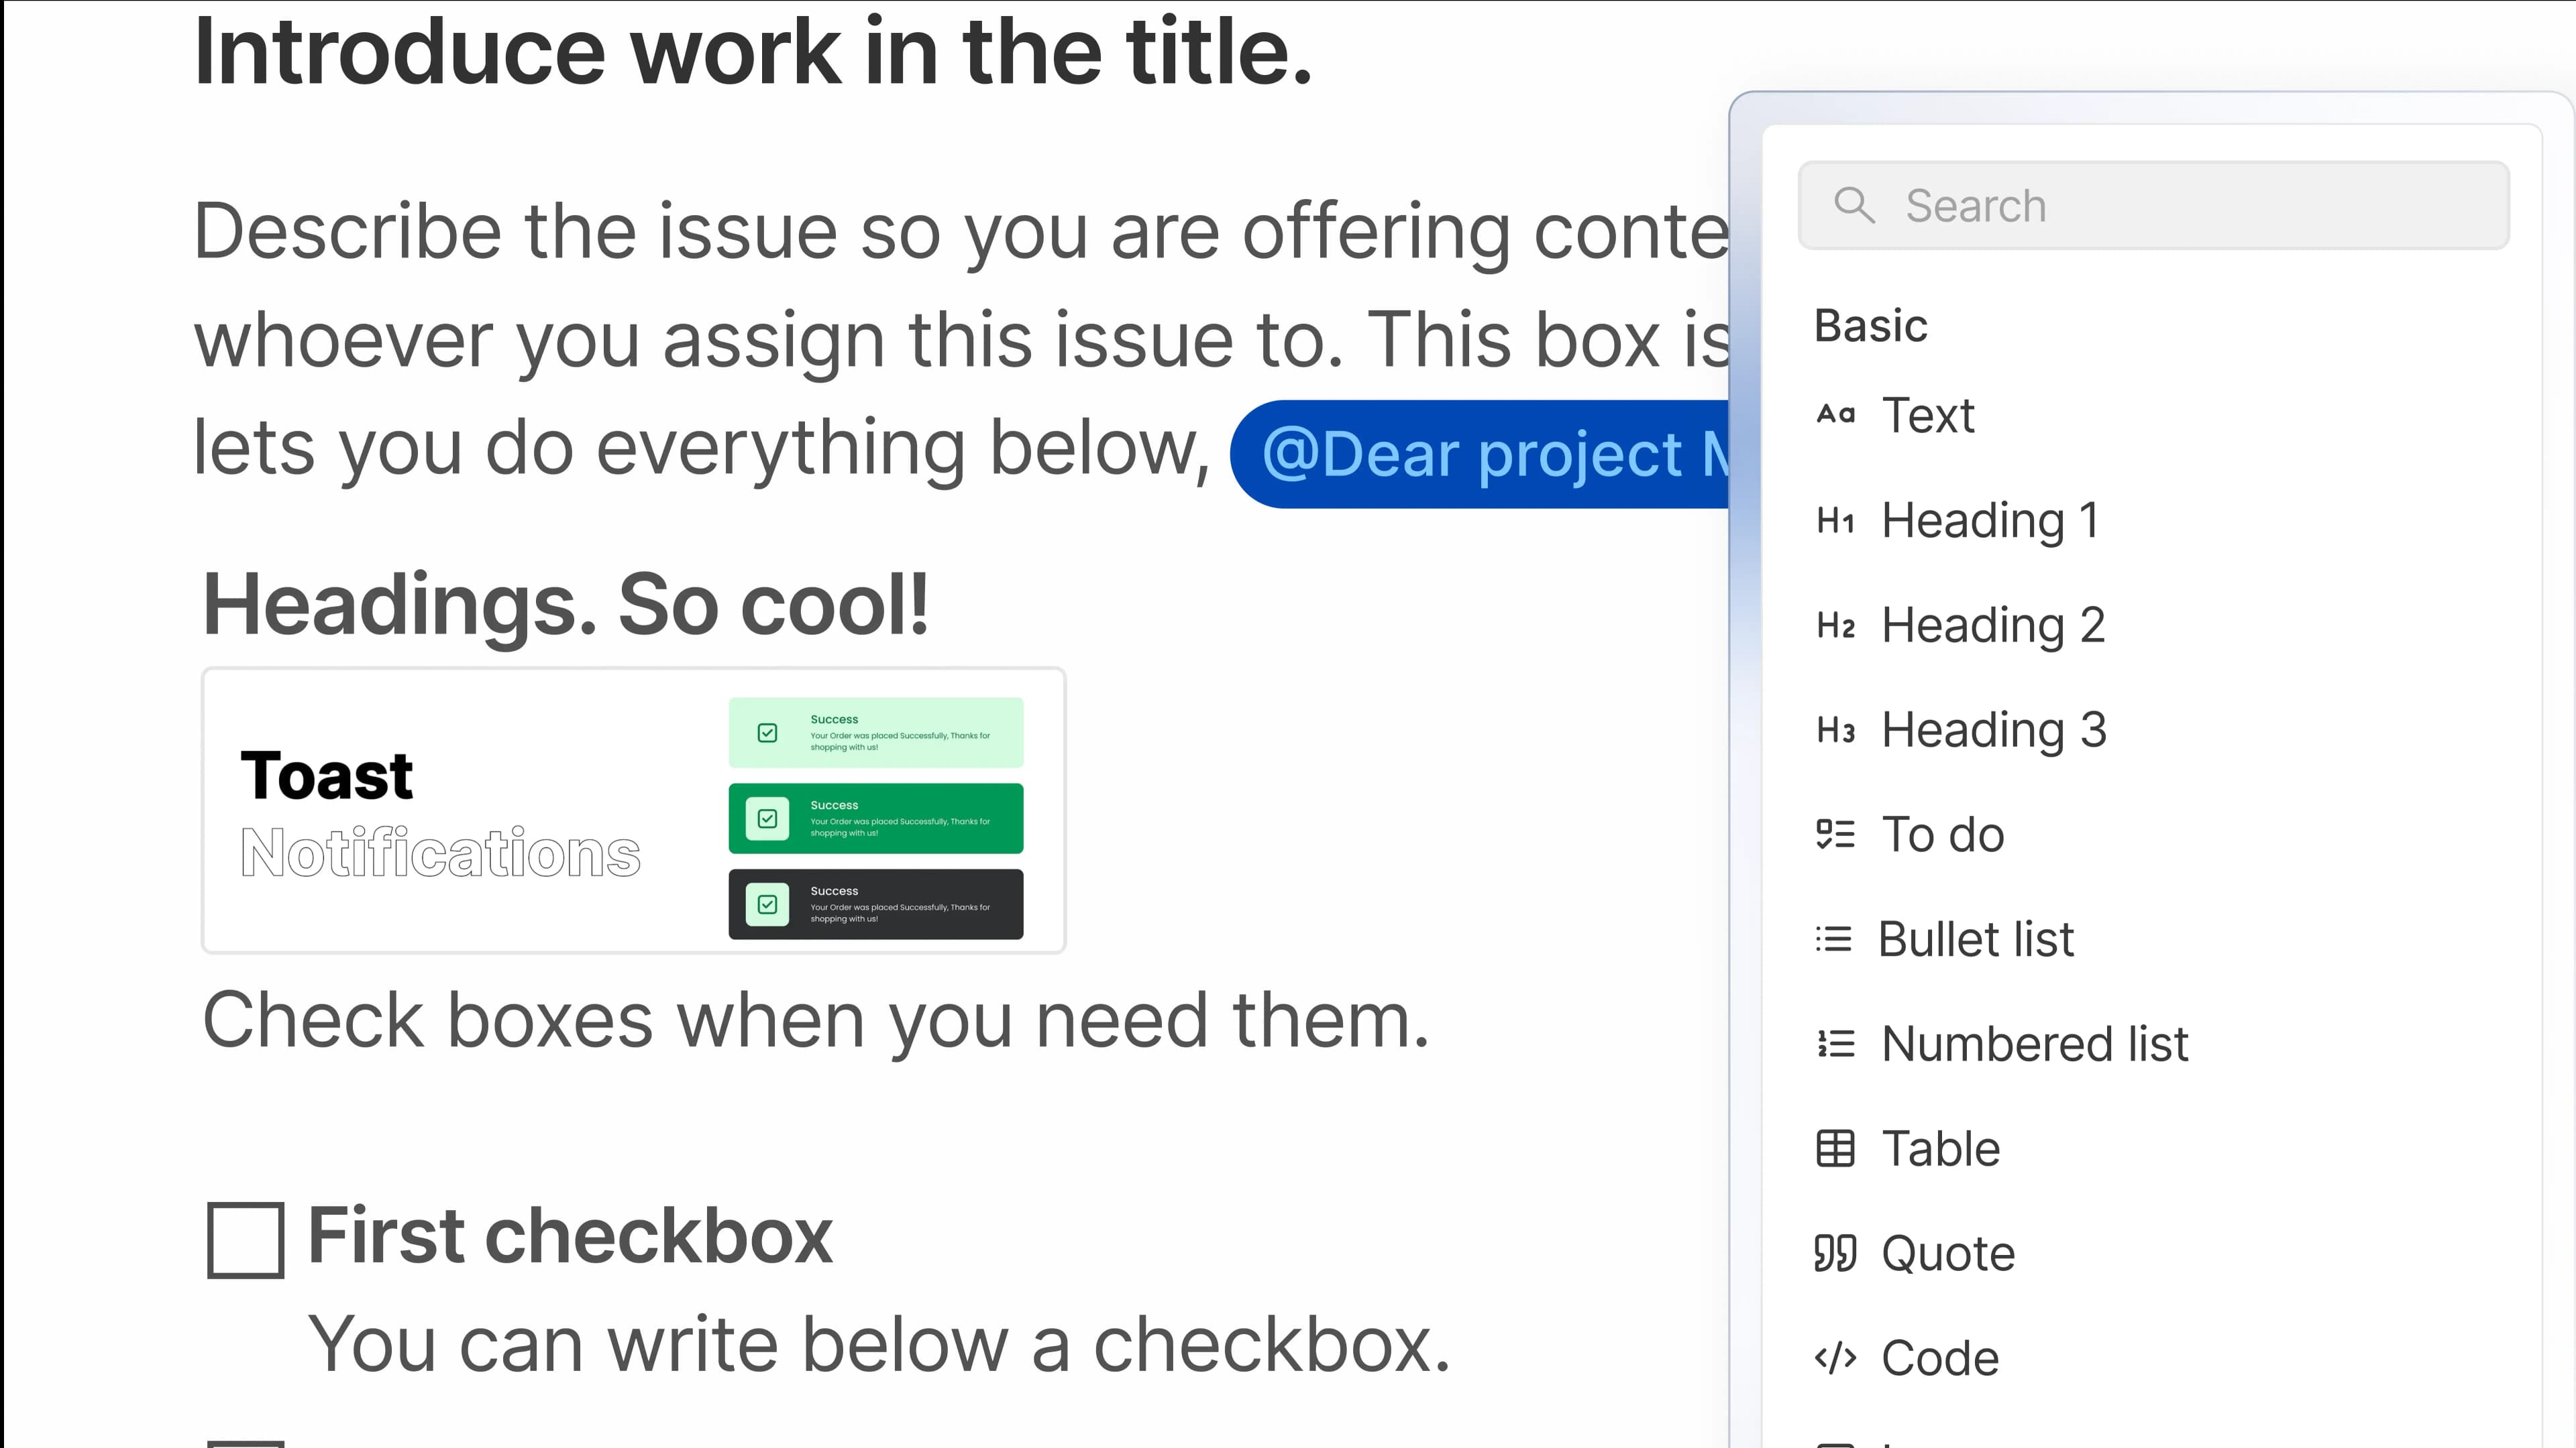Select the Heading 1 icon
2576x1448 pixels.
pyautogui.click(x=1835, y=521)
